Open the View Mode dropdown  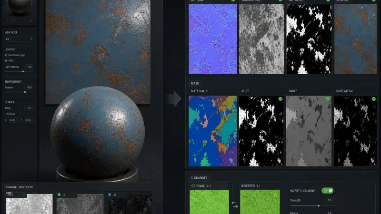tap(19, 39)
